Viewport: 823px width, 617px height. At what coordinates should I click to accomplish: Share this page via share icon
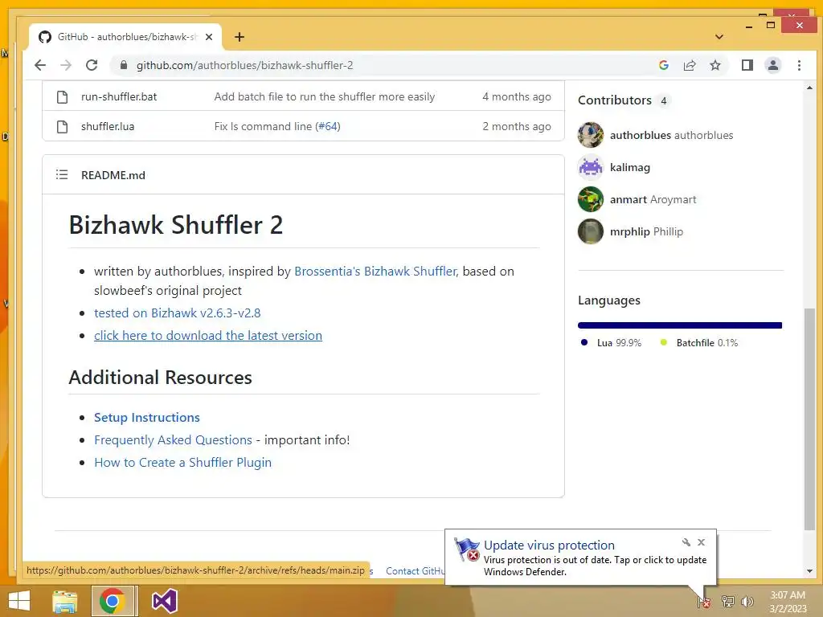point(689,65)
